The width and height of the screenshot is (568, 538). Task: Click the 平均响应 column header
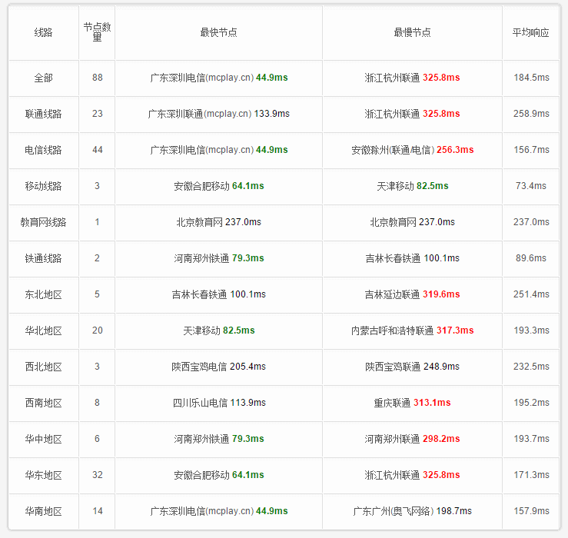tap(530, 32)
